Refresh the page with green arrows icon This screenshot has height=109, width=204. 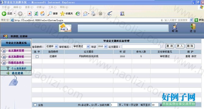(x=36, y=13)
